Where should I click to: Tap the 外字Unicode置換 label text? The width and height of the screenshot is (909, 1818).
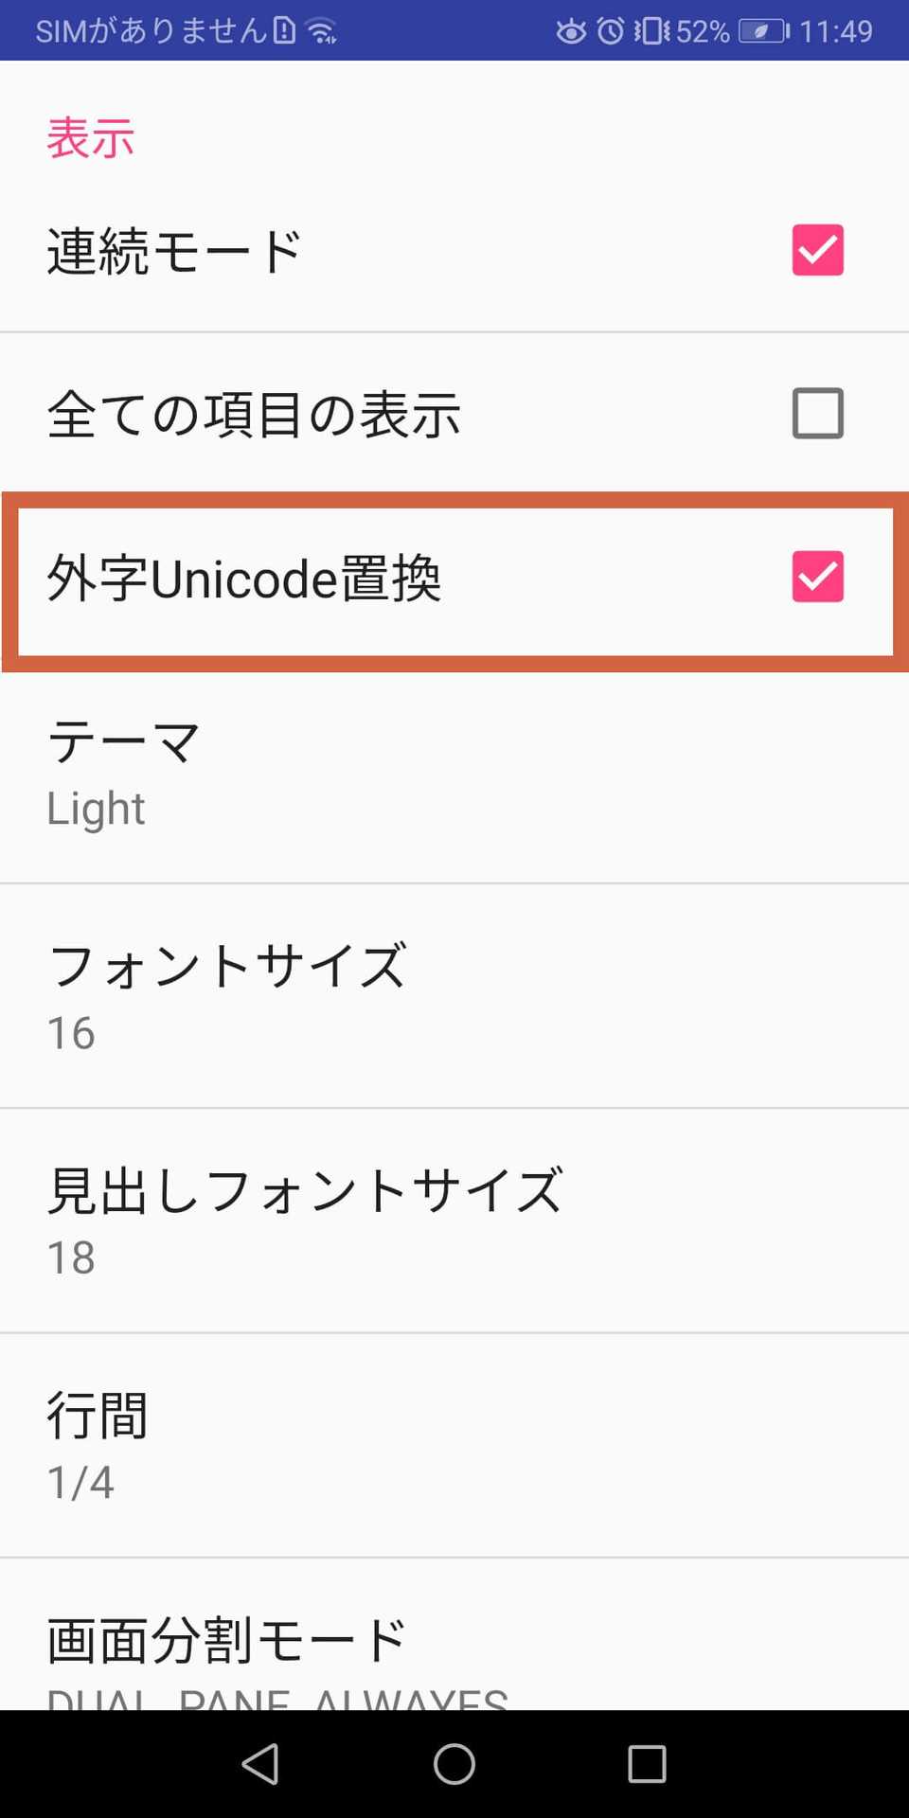(244, 579)
